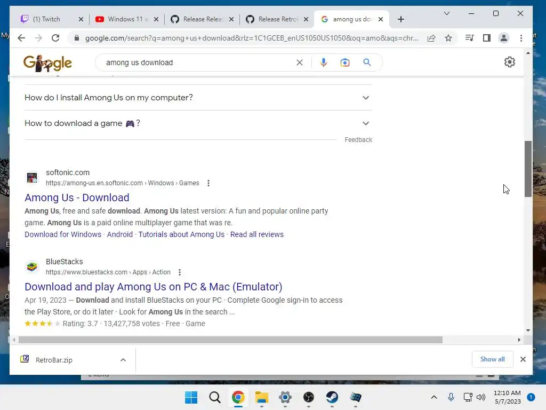Switch to Release RetroBar GitHub tab

[x=277, y=19]
